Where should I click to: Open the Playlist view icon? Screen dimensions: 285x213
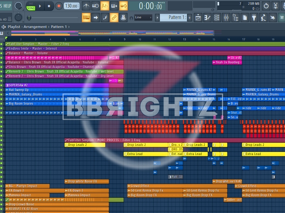pos(198,17)
